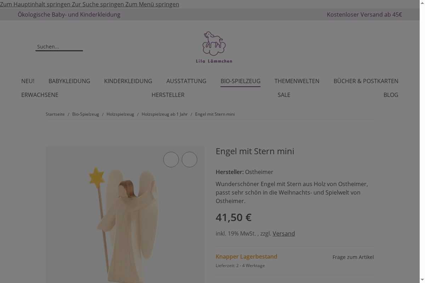Open the NEU! menu
The image size is (425, 283).
pos(28,81)
